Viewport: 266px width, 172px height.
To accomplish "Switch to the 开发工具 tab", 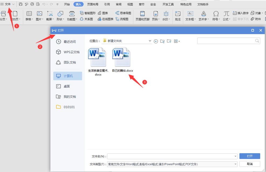I will [168, 4].
